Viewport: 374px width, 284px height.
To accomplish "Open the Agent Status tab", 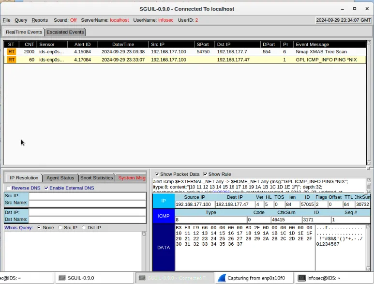I will (60, 178).
